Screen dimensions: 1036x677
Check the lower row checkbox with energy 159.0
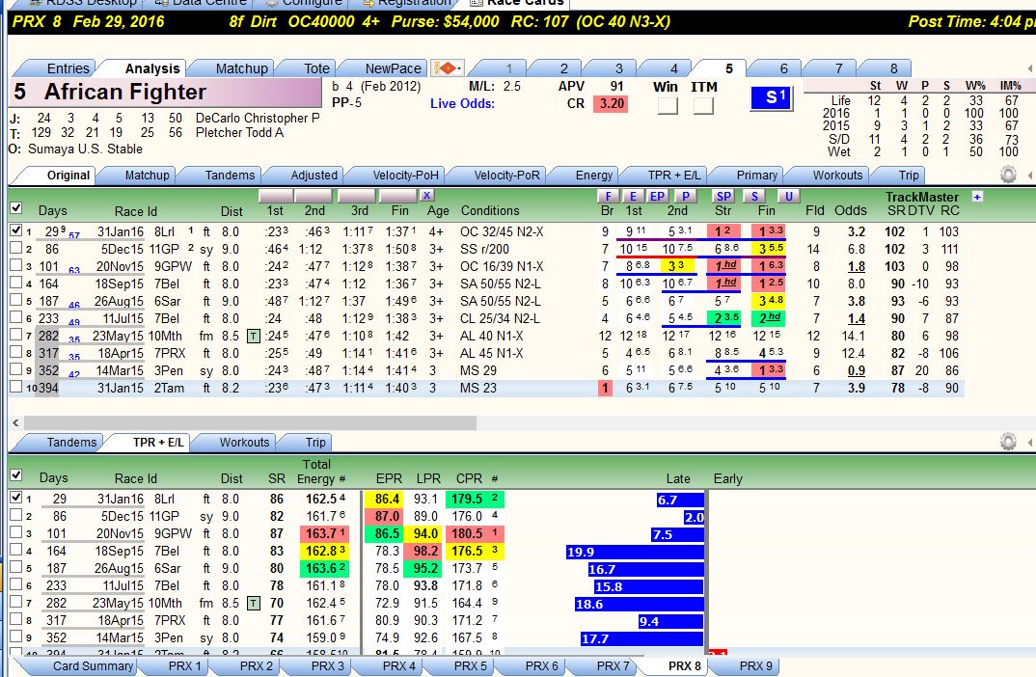click(x=15, y=636)
